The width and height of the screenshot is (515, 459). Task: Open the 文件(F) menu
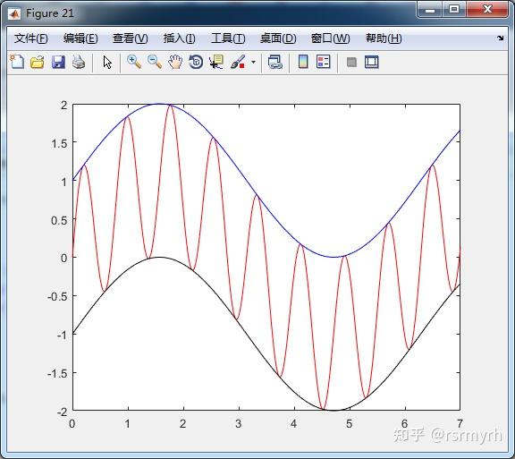(x=31, y=38)
